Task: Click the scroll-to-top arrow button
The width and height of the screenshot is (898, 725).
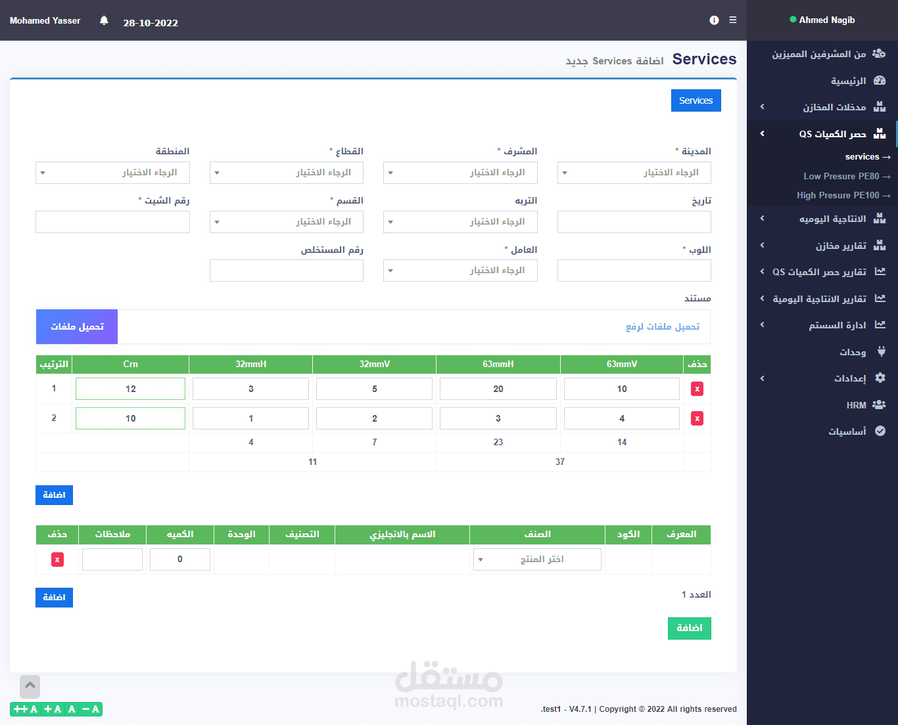Action: 30,686
